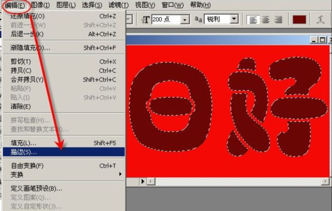Open document status bar arrow menu
Image resolution: width=332 pixels, height=211 pixels.
[x=143, y=181]
